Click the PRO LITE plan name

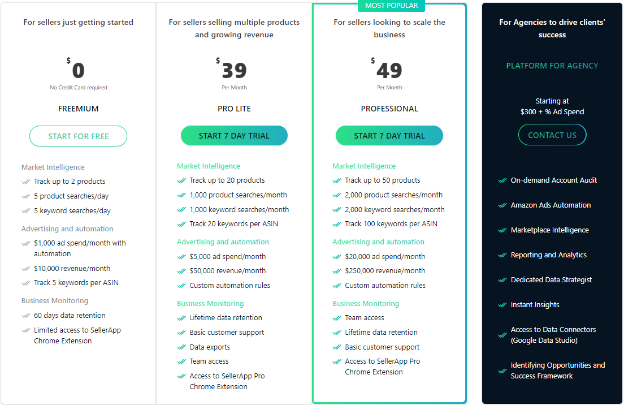(234, 109)
